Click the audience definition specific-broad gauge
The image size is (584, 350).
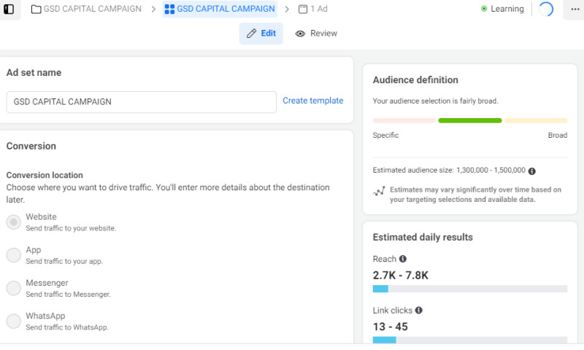pyautogui.click(x=469, y=120)
